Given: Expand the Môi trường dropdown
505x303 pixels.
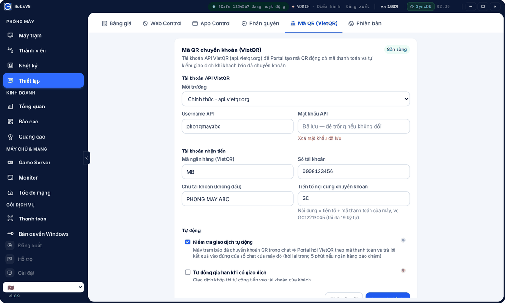Looking at the screenshot, I should [296, 99].
